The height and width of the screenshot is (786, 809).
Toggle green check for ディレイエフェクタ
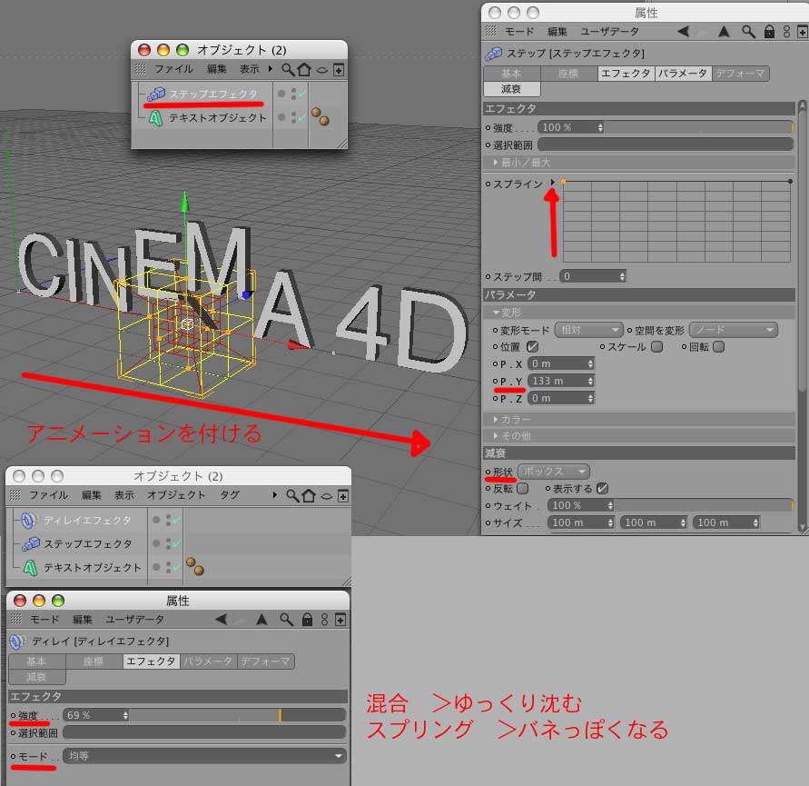tap(177, 520)
